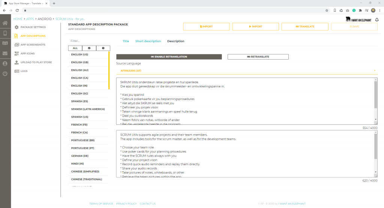Switch to Short description tab
Image resolution: width=384 pixels, height=208 pixels.
coord(148,41)
